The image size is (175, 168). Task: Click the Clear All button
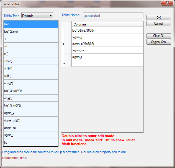[x=159, y=36]
